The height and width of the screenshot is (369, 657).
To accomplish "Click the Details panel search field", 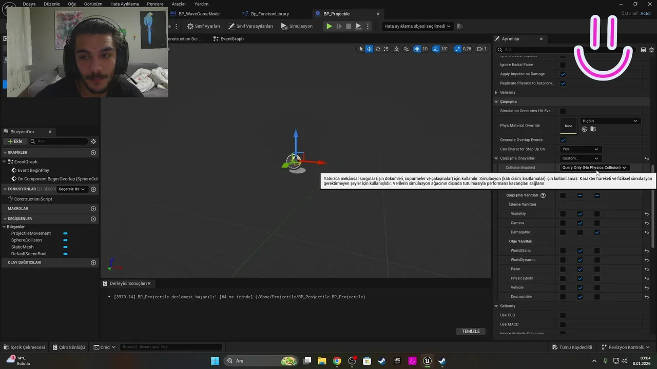I will [x=566, y=50].
